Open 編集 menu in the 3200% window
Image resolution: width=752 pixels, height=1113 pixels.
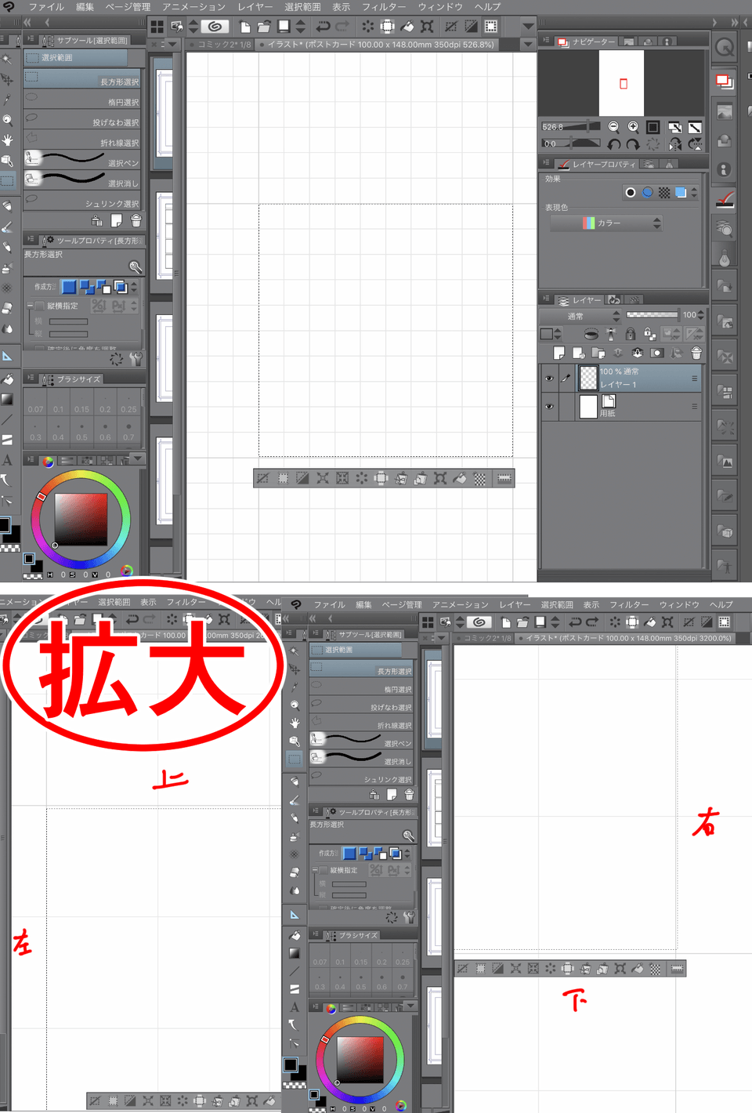tap(363, 605)
